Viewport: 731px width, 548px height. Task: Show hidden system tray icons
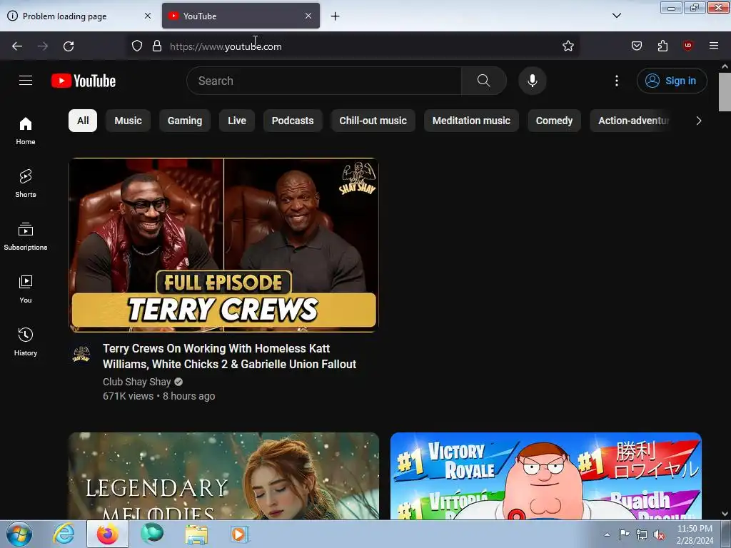pos(607,535)
